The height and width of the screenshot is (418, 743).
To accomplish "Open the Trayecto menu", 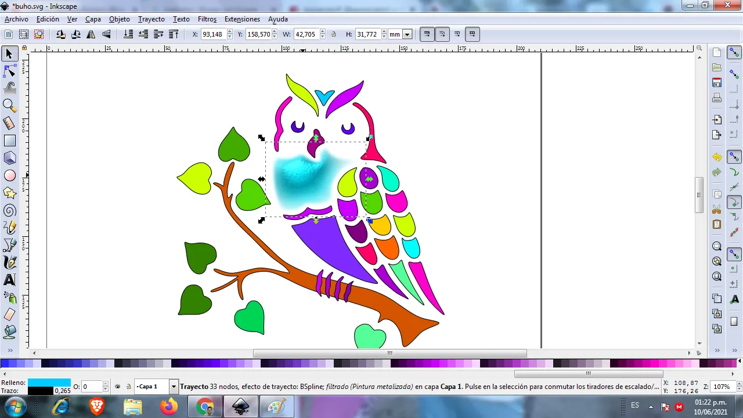I will pos(152,19).
